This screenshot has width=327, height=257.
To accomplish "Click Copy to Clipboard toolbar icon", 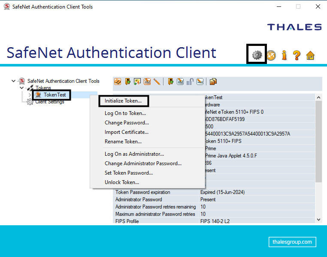I will 213,81.
